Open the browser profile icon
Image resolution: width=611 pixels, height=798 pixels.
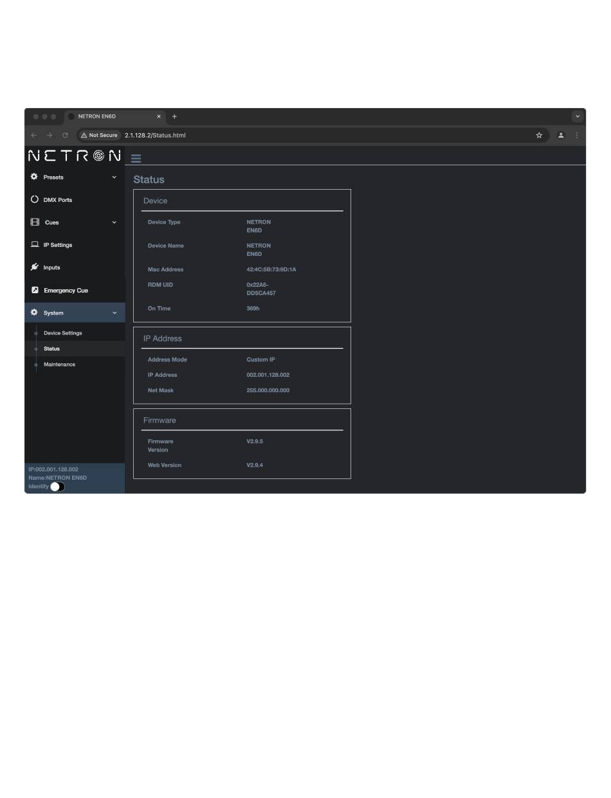pyautogui.click(x=561, y=135)
